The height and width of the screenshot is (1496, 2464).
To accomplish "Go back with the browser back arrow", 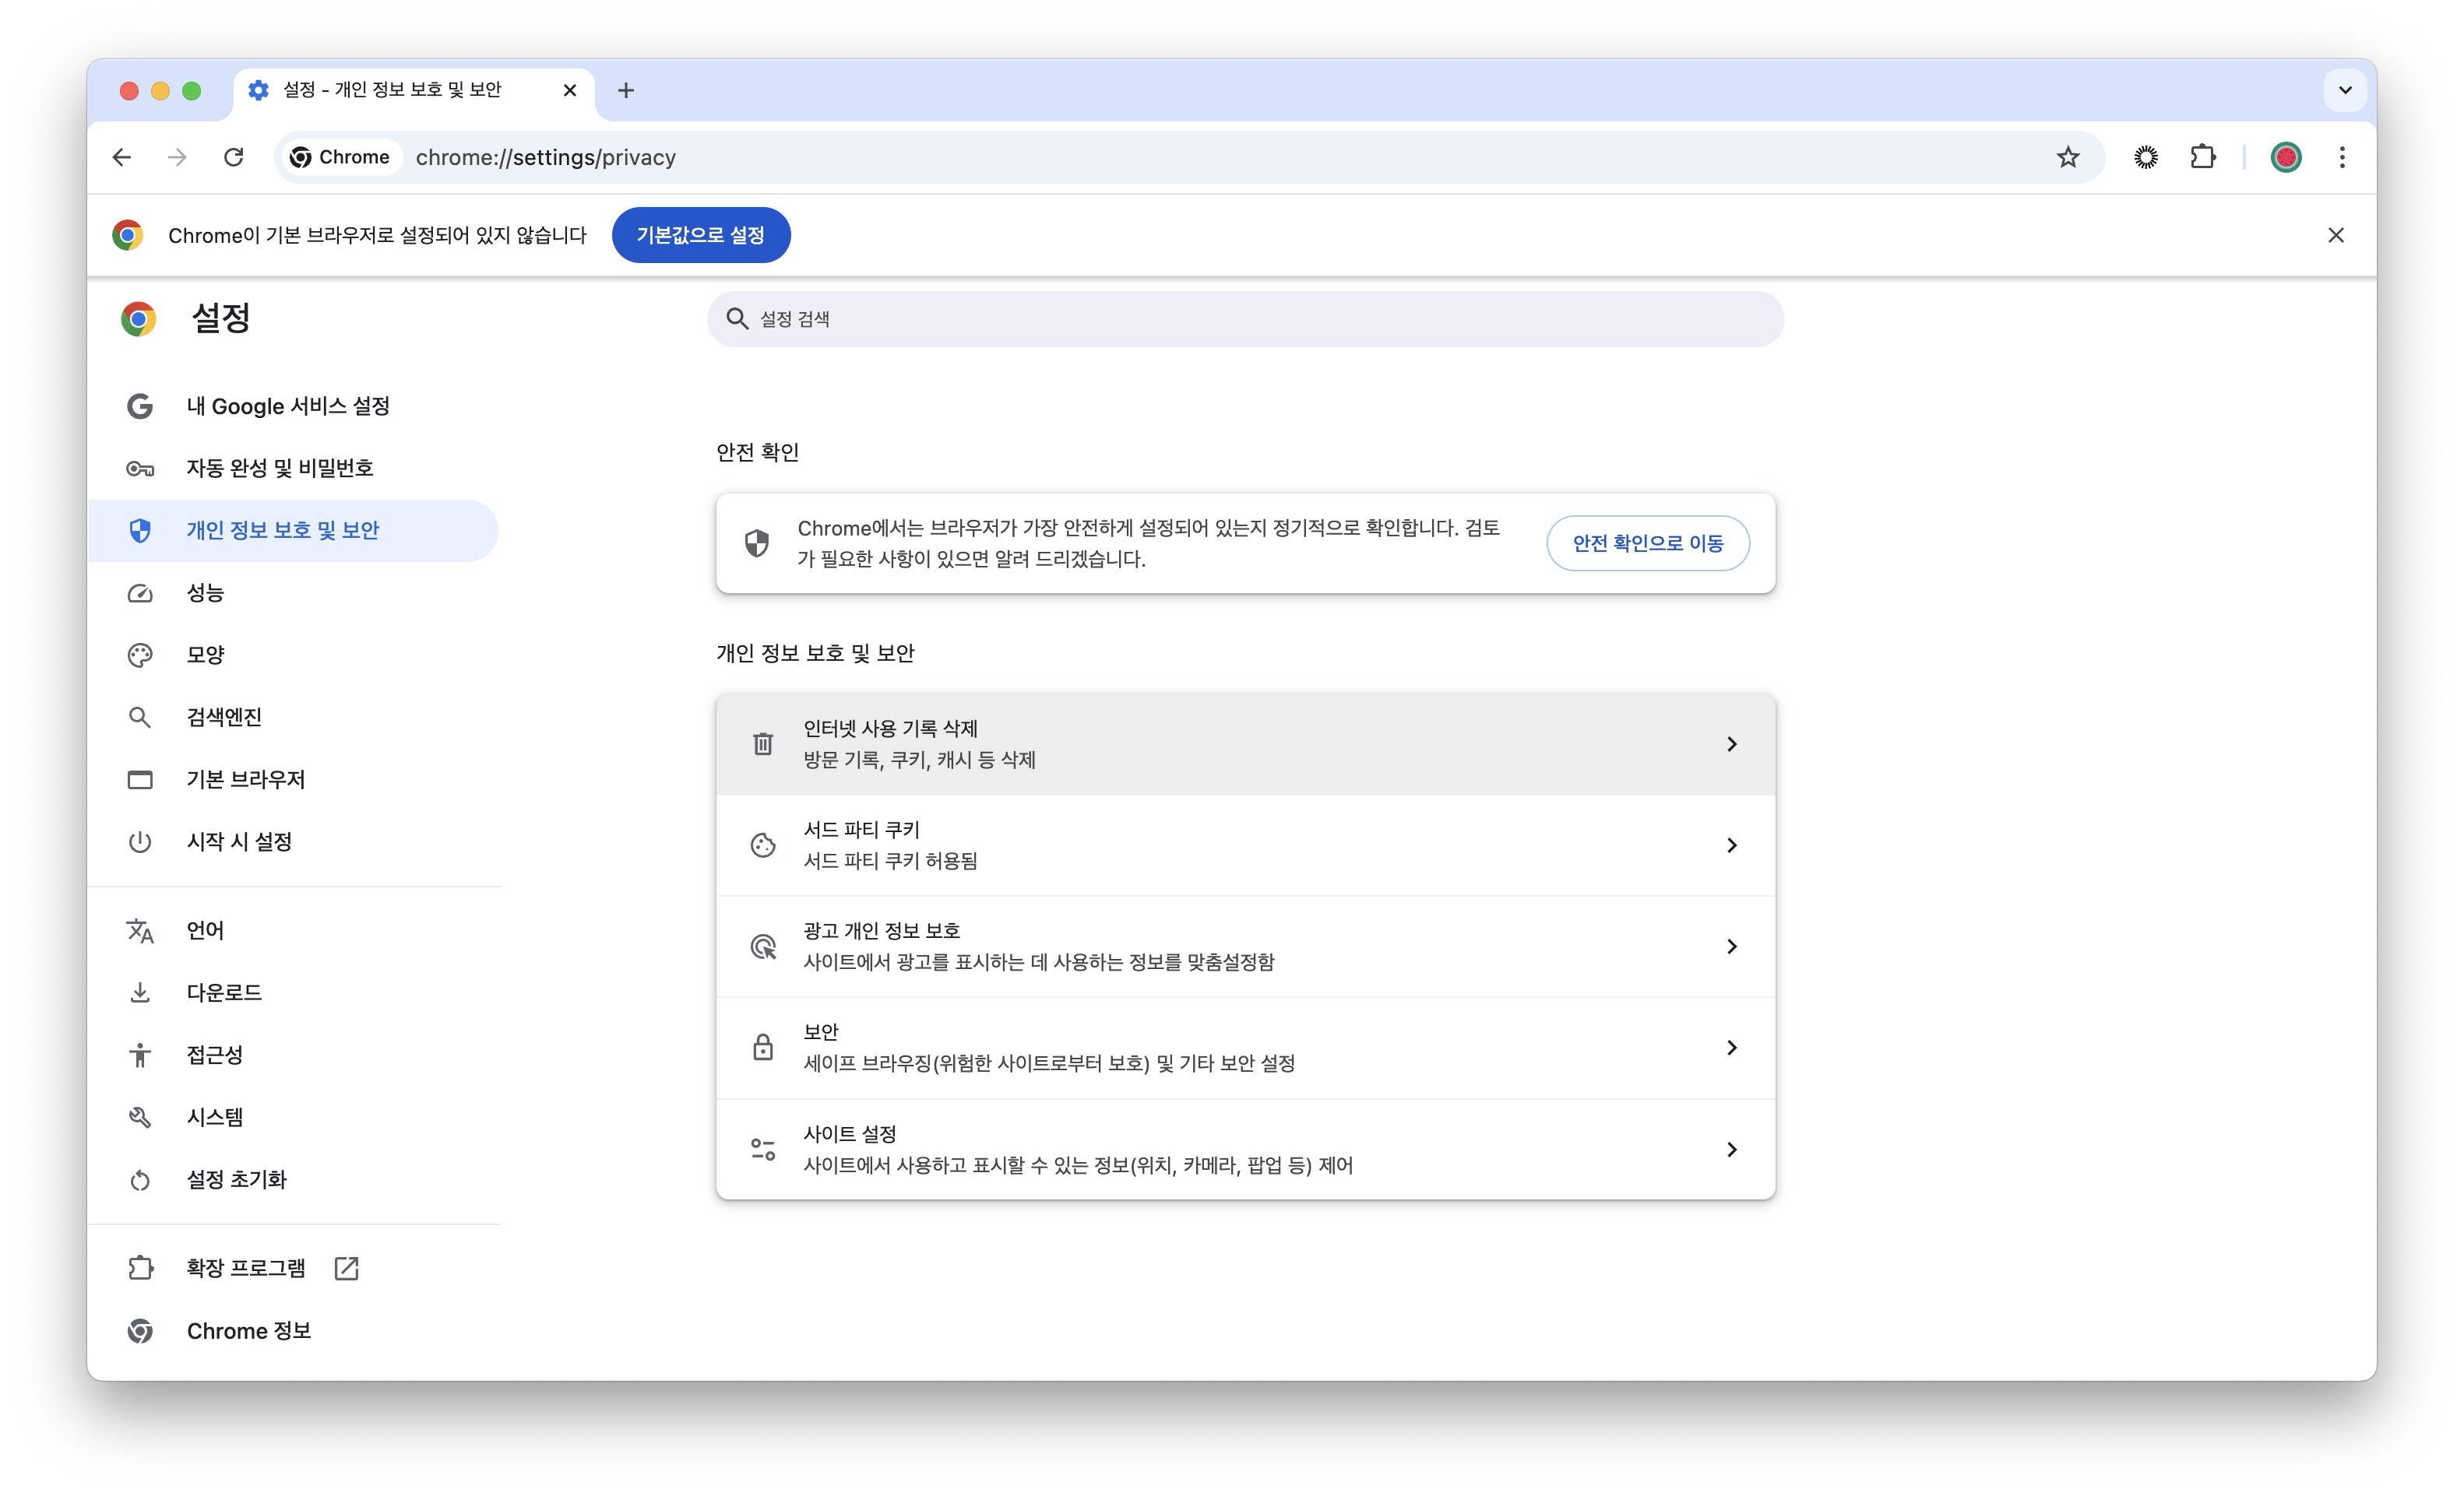I will (x=122, y=157).
